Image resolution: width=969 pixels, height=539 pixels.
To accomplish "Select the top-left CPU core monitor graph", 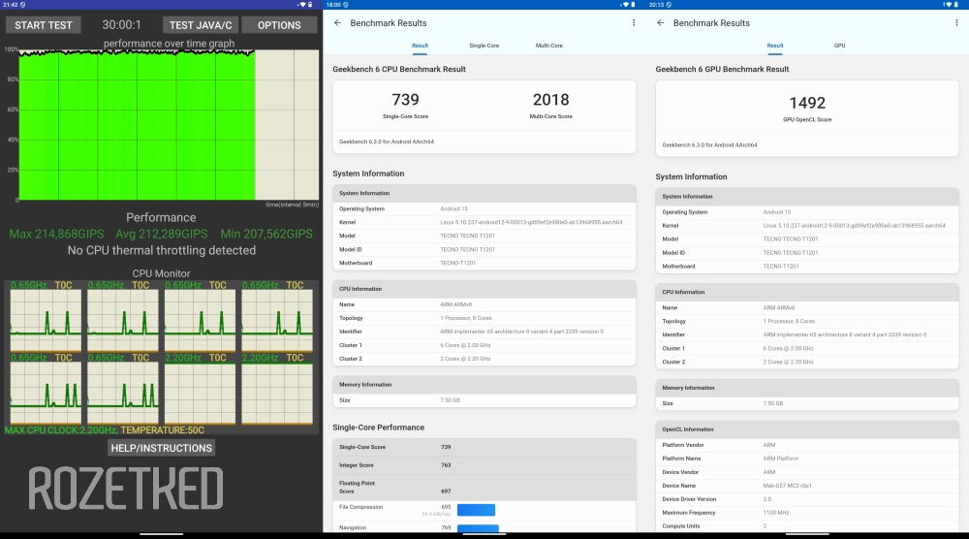I will pyautogui.click(x=46, y=320).
